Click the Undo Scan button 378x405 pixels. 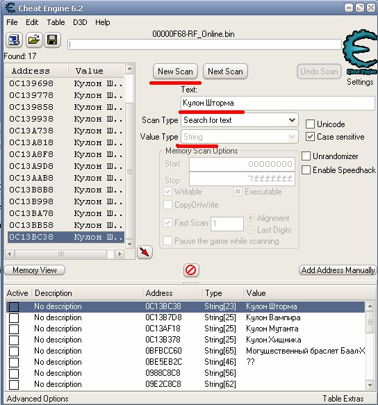[319, 72]
